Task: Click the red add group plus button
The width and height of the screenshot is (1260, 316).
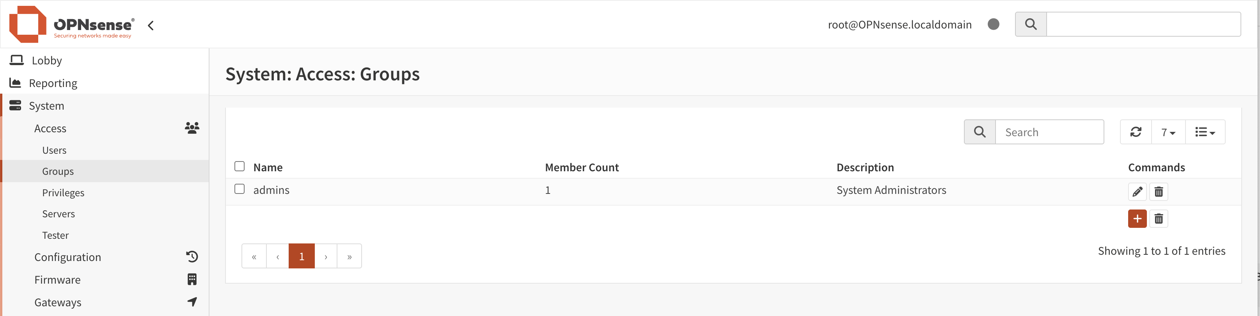Action: tap(1137, 218)
